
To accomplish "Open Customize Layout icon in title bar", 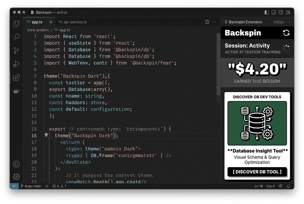I will [288, 13].
